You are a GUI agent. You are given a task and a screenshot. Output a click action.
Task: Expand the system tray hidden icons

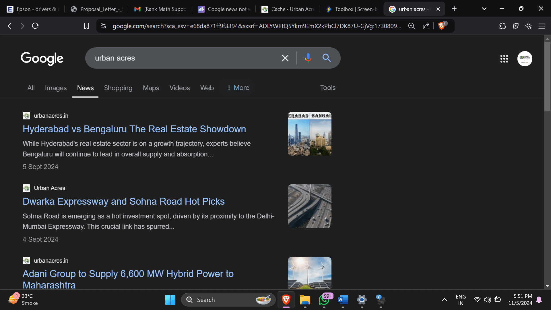point(444,300)
